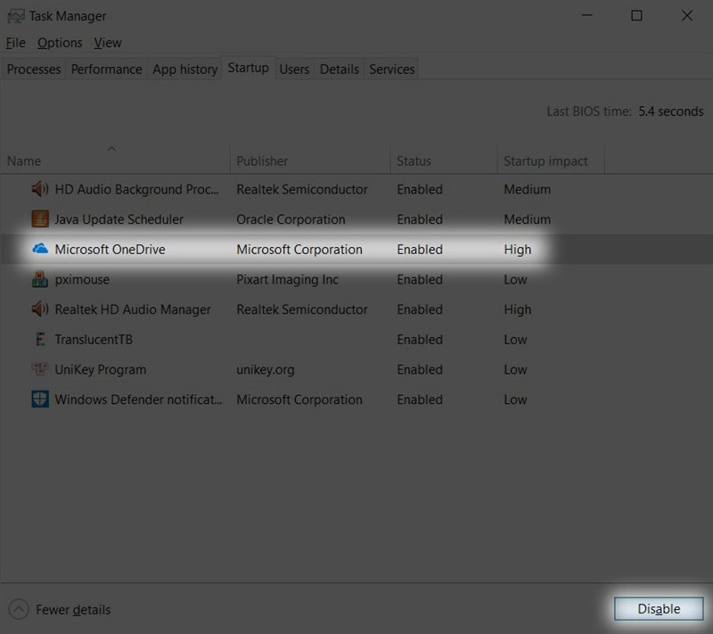
Task: Open the View menu
Action: 108,43
